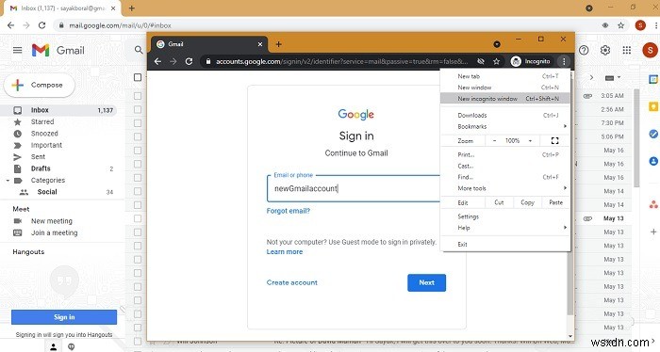660x352 pixels.
Task: Select New tab menu entry
Action: click(505, 76)
